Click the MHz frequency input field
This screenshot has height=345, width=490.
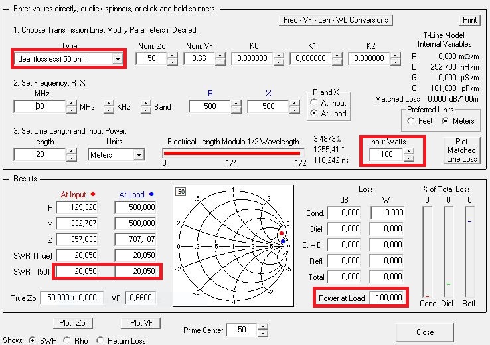(40, 106)
